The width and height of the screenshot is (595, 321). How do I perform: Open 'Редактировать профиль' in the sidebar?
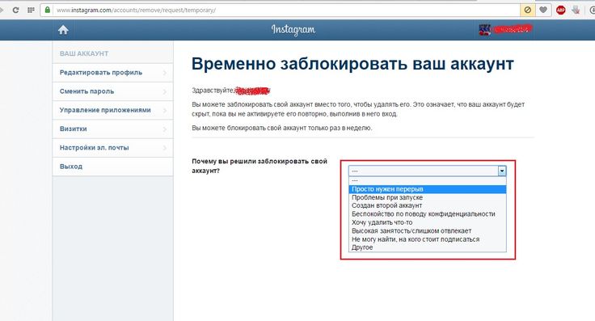point(112,73)
